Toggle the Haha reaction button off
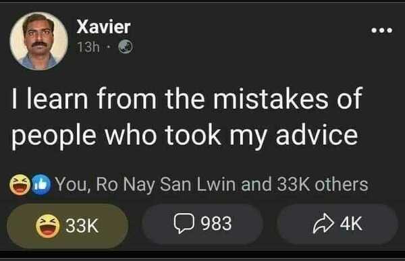This screenshot has height=261, width=405. click(x=67, y=226)
